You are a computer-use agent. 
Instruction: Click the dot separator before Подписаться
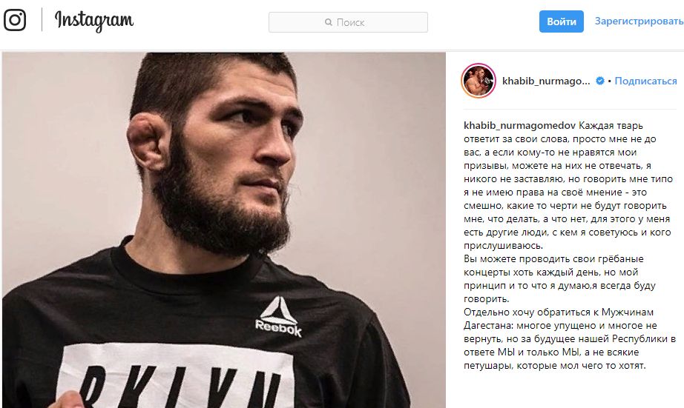[x=609, y=81]
